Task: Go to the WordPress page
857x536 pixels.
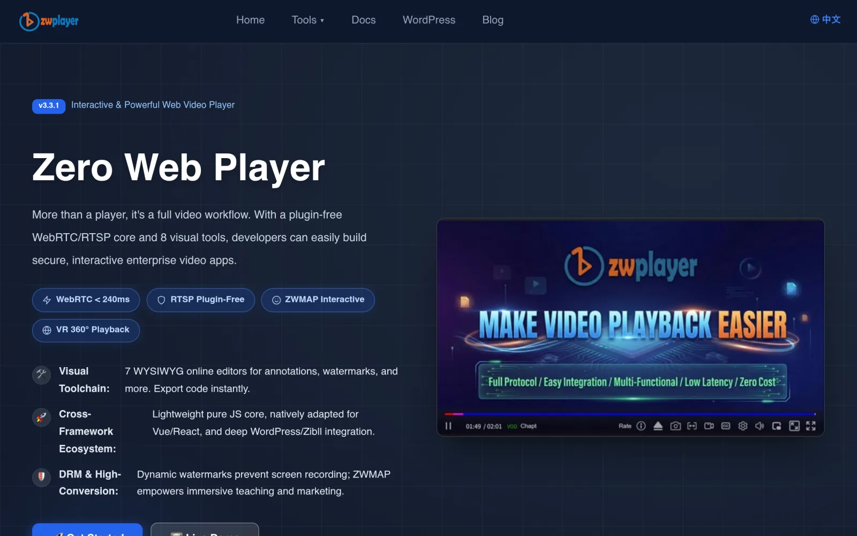Action: pos(428,20)
